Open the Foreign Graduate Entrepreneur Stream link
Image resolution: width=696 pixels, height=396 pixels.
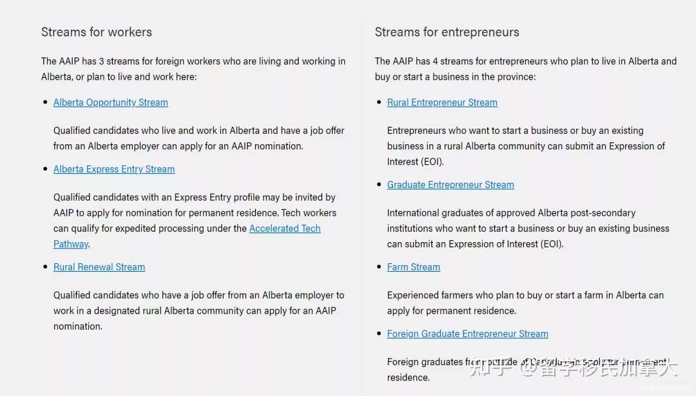[467, 334]
